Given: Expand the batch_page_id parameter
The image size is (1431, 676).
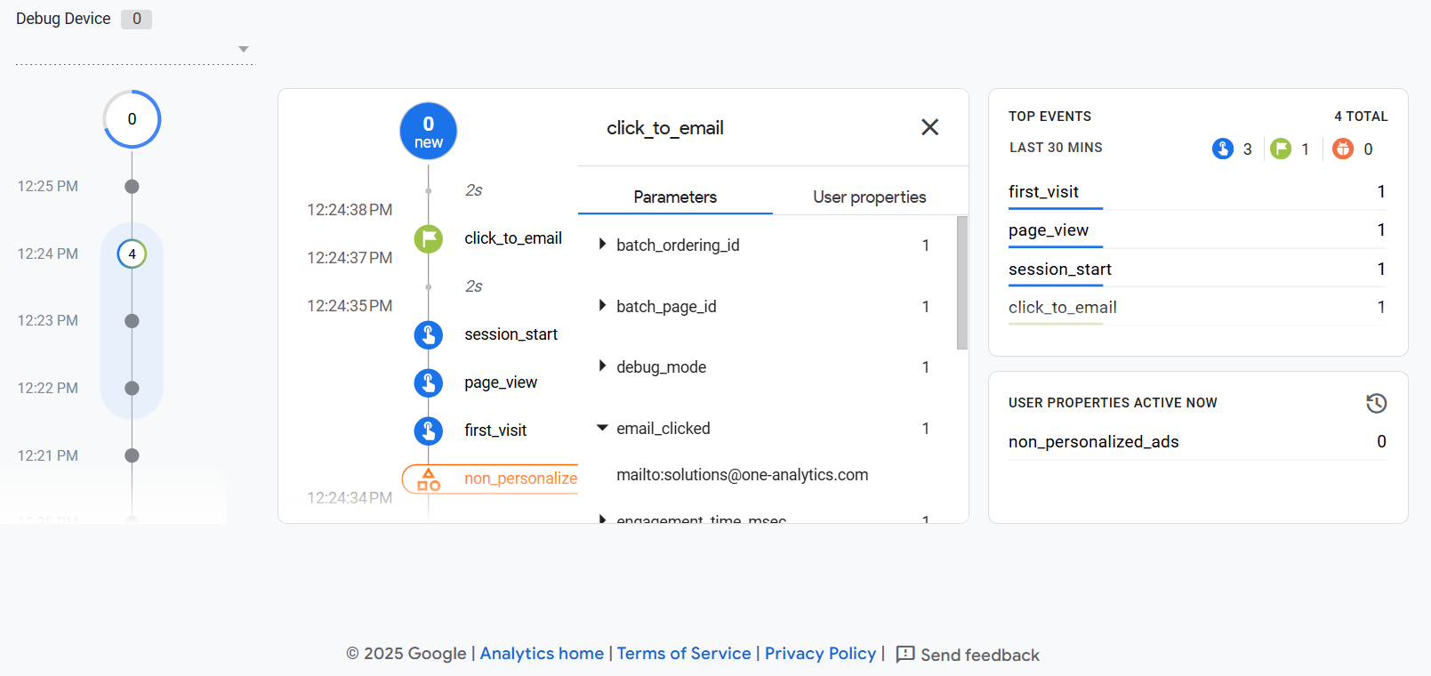Looking at the screenshot, I should coord(603,306).
